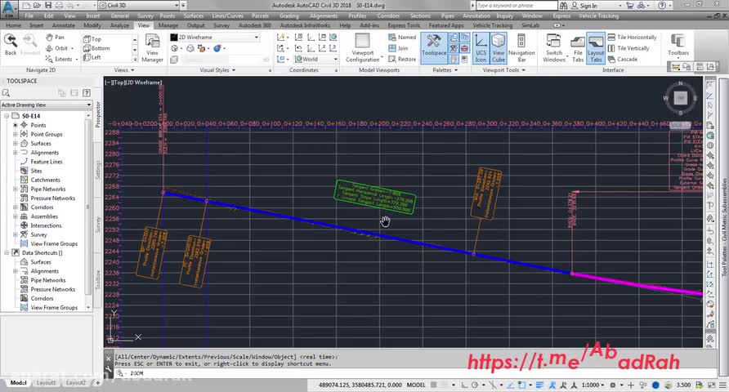Expand the Views panel dropdown
729x392 pixels.
pos(124,70)
